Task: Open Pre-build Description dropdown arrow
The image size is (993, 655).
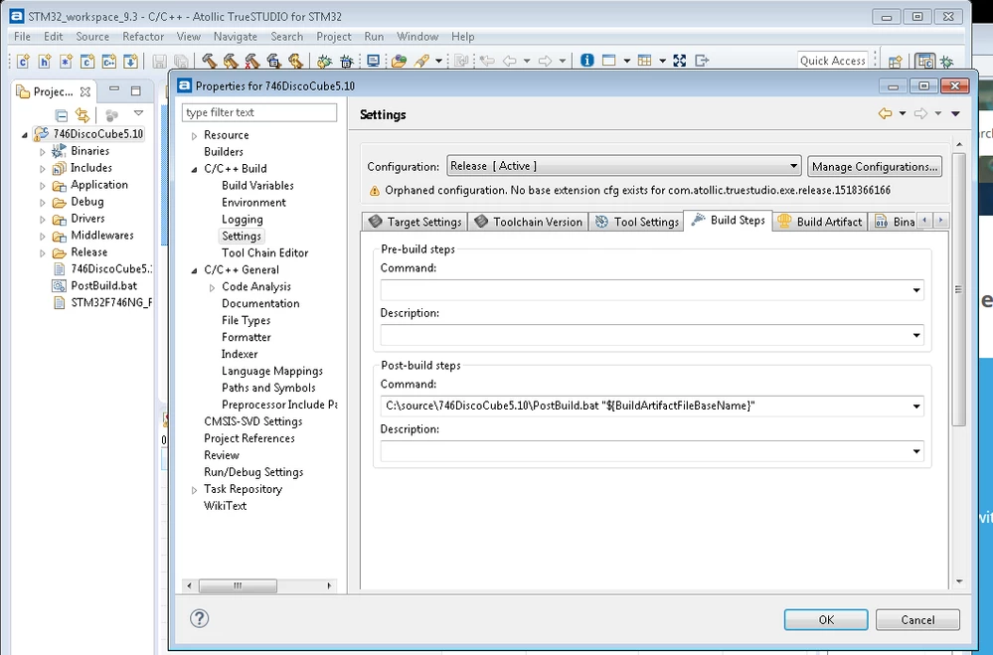Action: [915, 335]
